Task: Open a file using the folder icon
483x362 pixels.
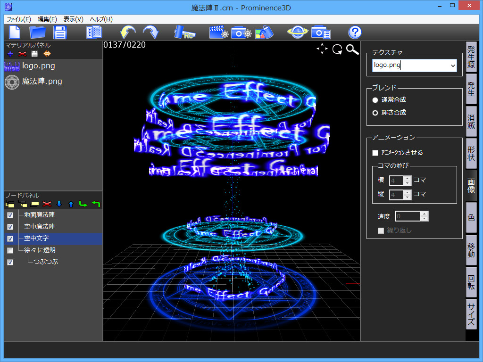Action: click(37, 33)
